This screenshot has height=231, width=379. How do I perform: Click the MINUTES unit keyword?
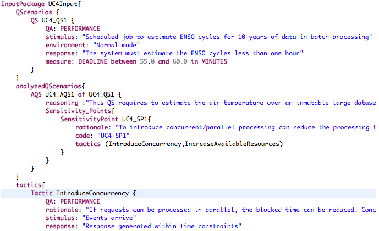215,62
